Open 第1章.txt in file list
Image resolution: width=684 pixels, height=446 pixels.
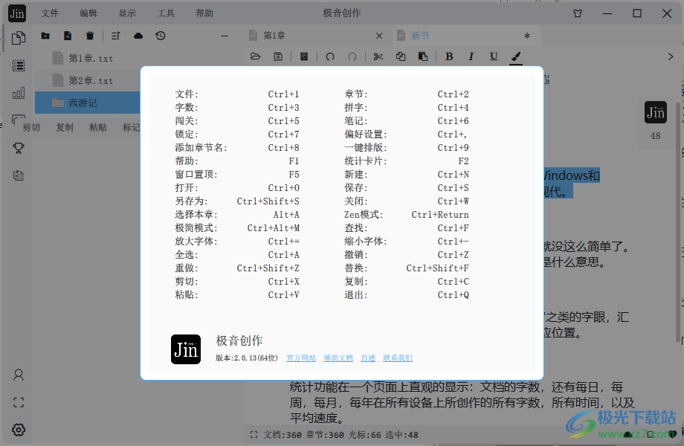point(88,58)
